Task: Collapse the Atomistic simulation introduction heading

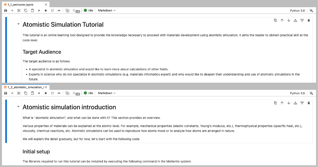Action: point(18,107)
